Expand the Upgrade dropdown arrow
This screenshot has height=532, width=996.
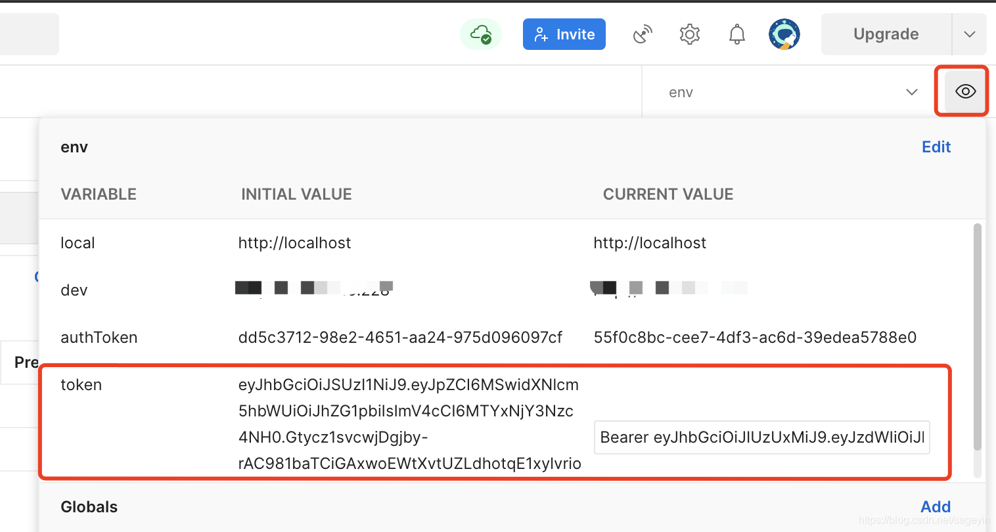tap(970, 34)
